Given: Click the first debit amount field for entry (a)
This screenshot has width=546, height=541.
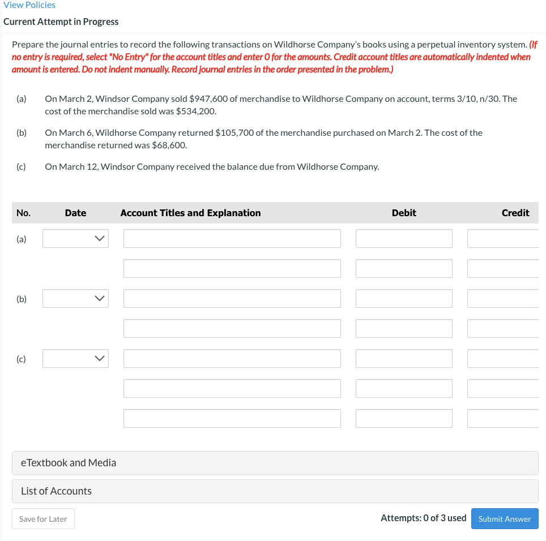Looking at the screenshot, I should point(404,238).
